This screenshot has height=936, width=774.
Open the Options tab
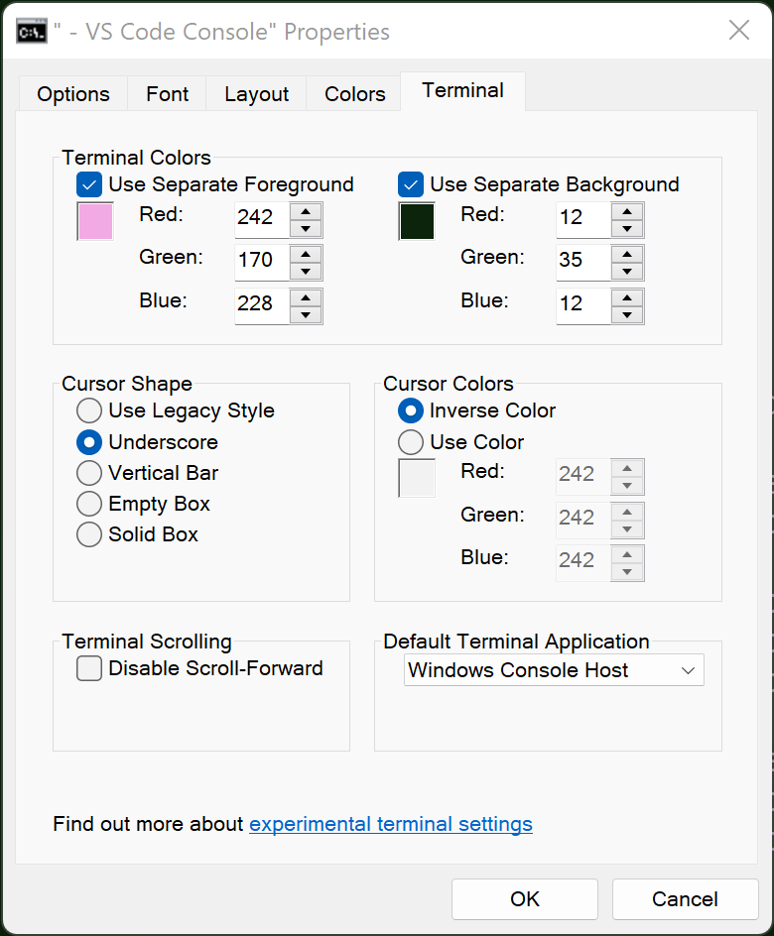(x=72, y=93)
